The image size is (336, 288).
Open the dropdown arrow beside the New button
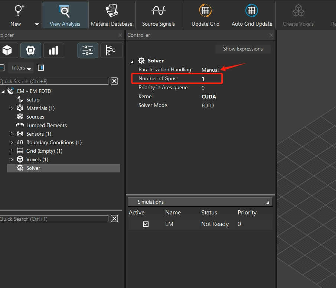(x=37, y=24)
